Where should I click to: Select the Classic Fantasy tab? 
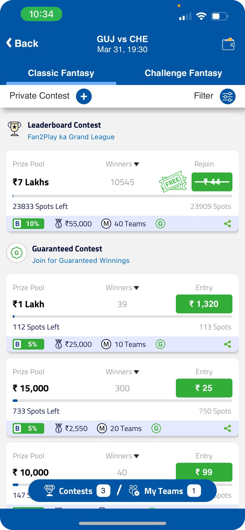click(x=61, y=73)
